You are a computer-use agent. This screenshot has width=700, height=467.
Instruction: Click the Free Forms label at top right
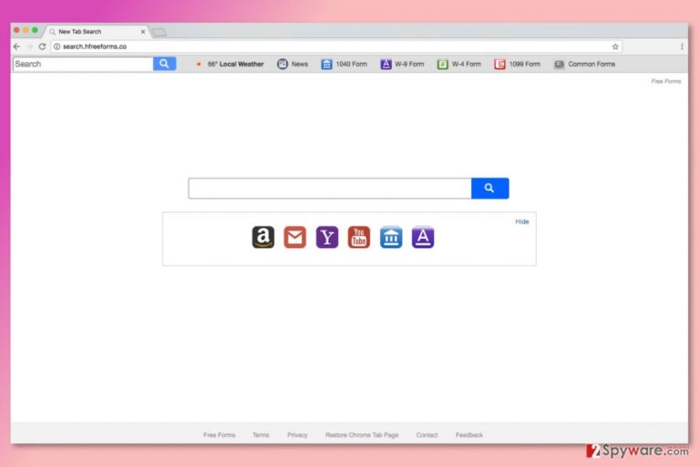(x=666, y=81)
